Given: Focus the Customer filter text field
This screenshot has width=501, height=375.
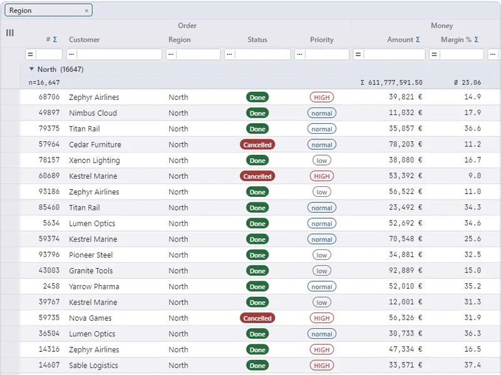Looking at the screenshot, I should (119, 54).
